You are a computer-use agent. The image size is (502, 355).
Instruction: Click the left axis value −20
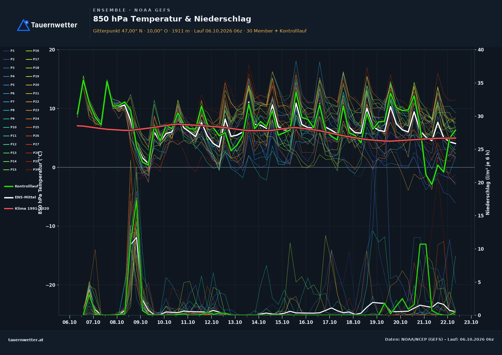(50, 285)
